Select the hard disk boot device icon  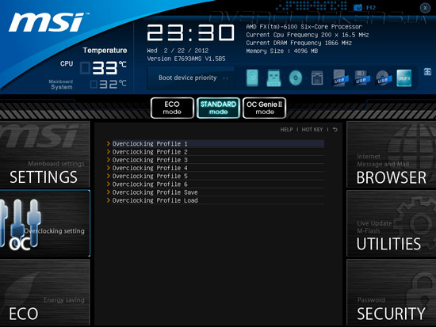(252, 78)
